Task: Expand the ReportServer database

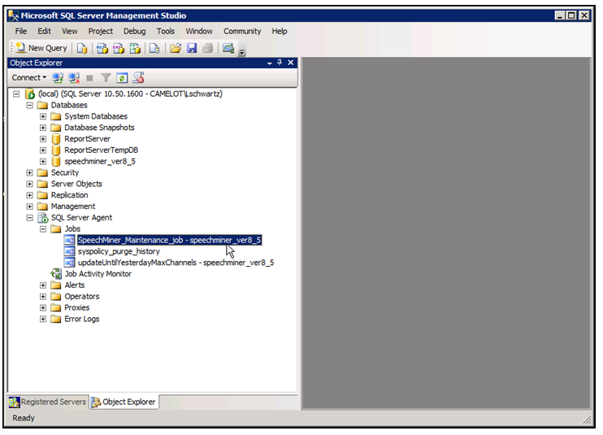Action: tap(43, 139)
